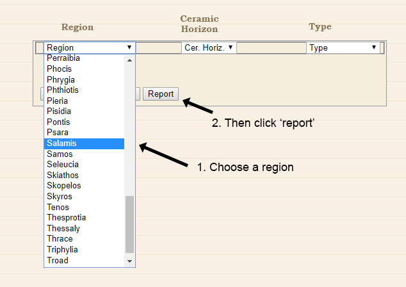Pick Troad from the dropdown list
This screenshot has height=287, width=406.
[x=84, y=260]
